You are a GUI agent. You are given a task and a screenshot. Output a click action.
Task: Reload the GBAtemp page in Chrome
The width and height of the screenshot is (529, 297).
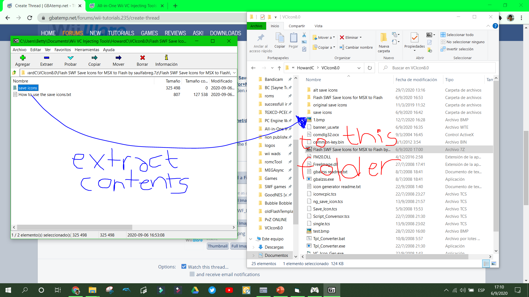click(30, 18)
